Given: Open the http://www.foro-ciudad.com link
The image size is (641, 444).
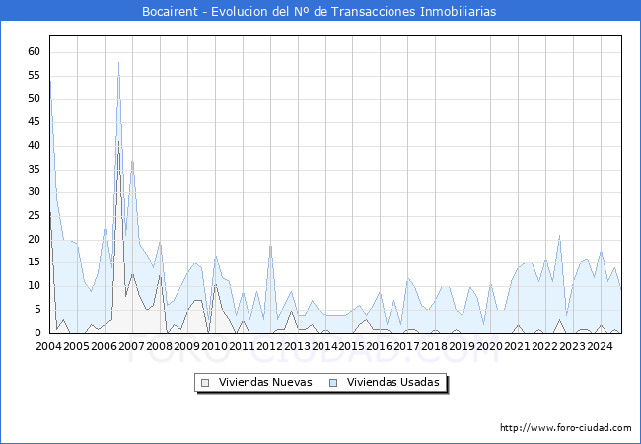Looking at the screenshot, I should click(566, 428).
